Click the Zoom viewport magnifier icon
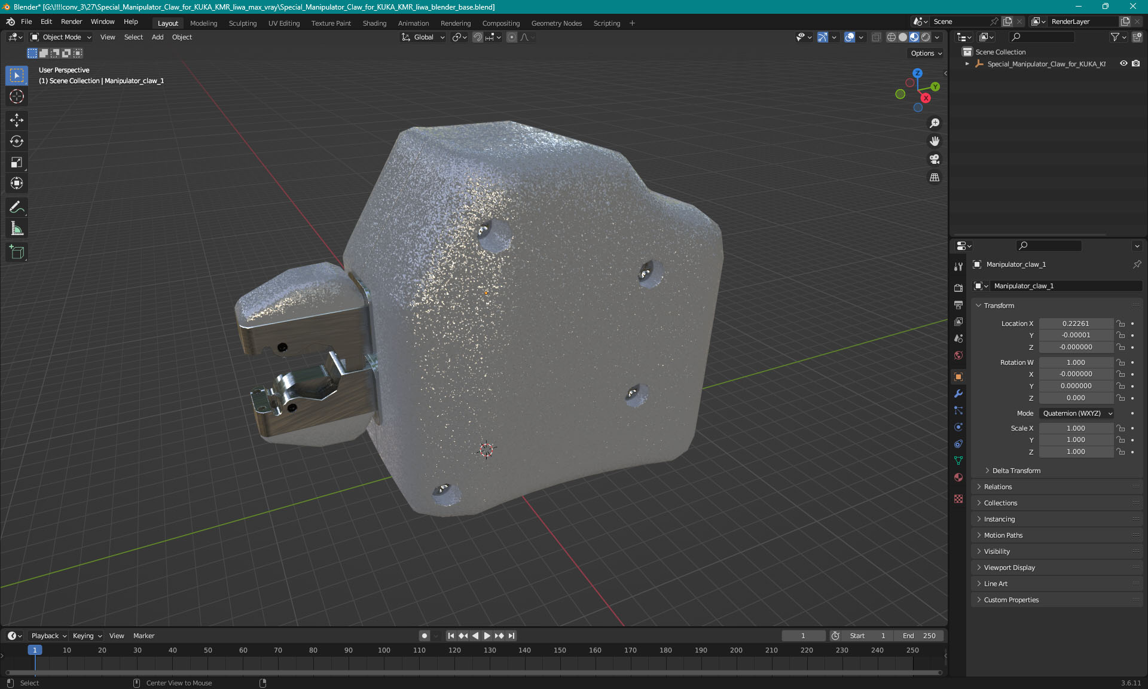The width and height of the screenshot is (1148, 689). tap(935, 123)
